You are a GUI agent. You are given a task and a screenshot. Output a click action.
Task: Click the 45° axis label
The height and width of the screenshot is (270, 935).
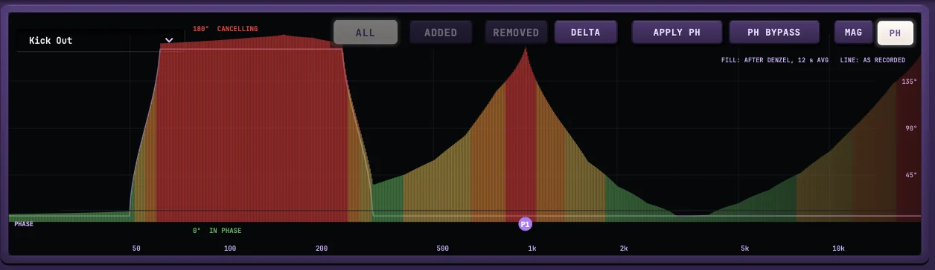point(910,175)
